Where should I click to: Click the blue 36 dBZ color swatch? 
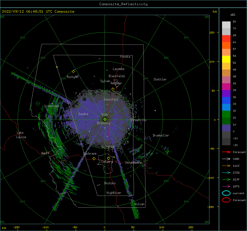(226, 100)
